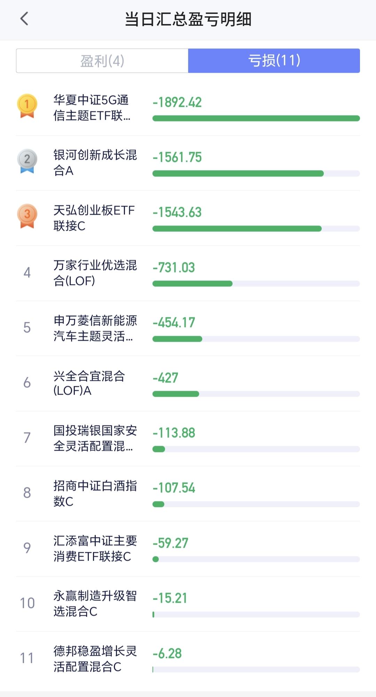Tap the -113.88 loss amount

coord(174,433)
